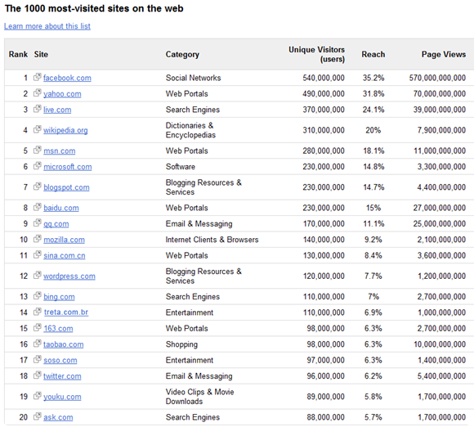Click the 570,000,000,000 page views value

pos(437,78)
